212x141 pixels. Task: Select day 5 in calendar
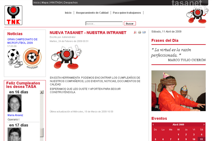[x=155, y=139]
